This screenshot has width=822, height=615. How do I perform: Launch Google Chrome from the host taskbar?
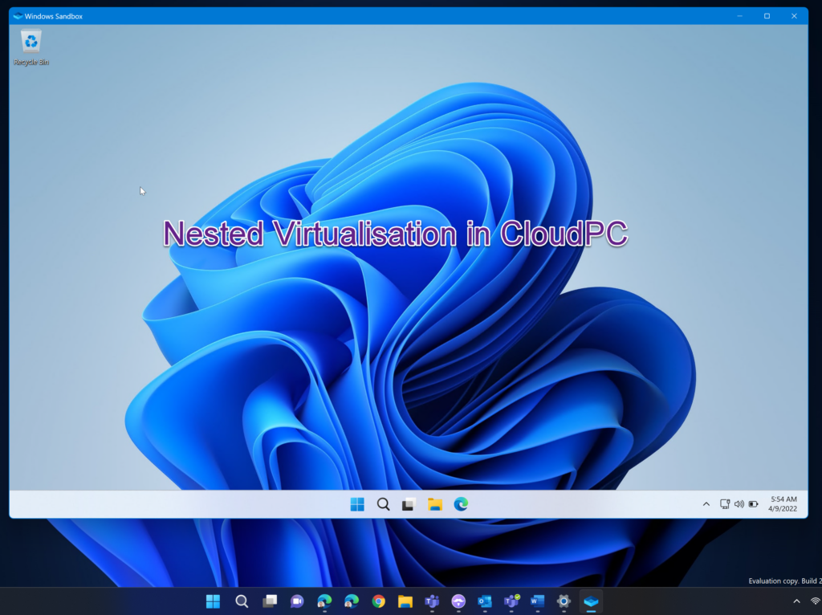point(377,601)
